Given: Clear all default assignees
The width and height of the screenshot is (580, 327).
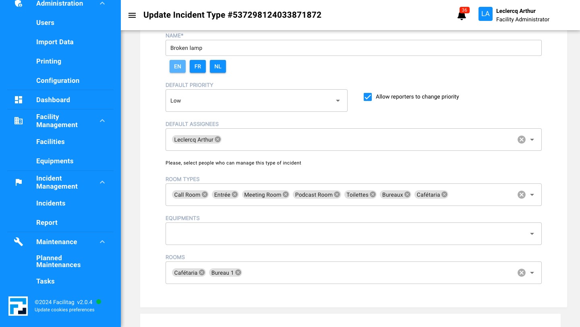Looking at the screenshot, I should click(522, 140).
